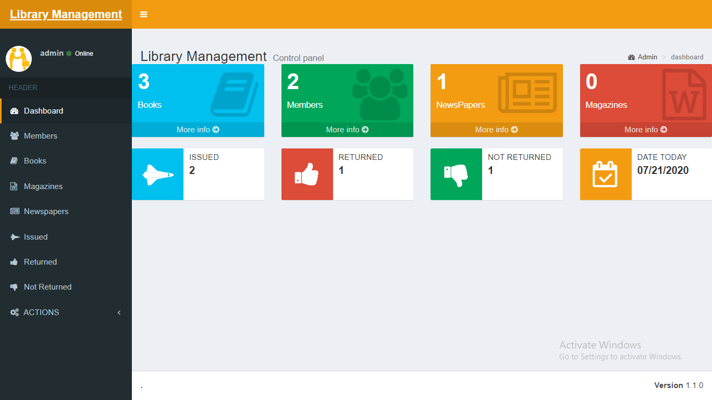Open More info on the Members card
The image size is (712, 400).
tap(347, 129)
